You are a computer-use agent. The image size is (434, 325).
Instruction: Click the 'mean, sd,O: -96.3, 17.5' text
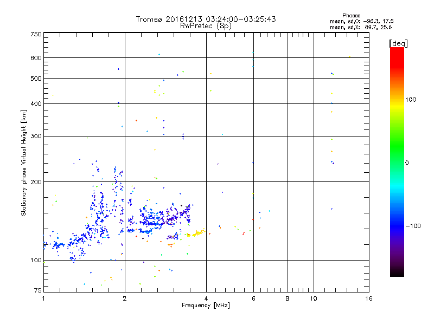pos(361,21)
